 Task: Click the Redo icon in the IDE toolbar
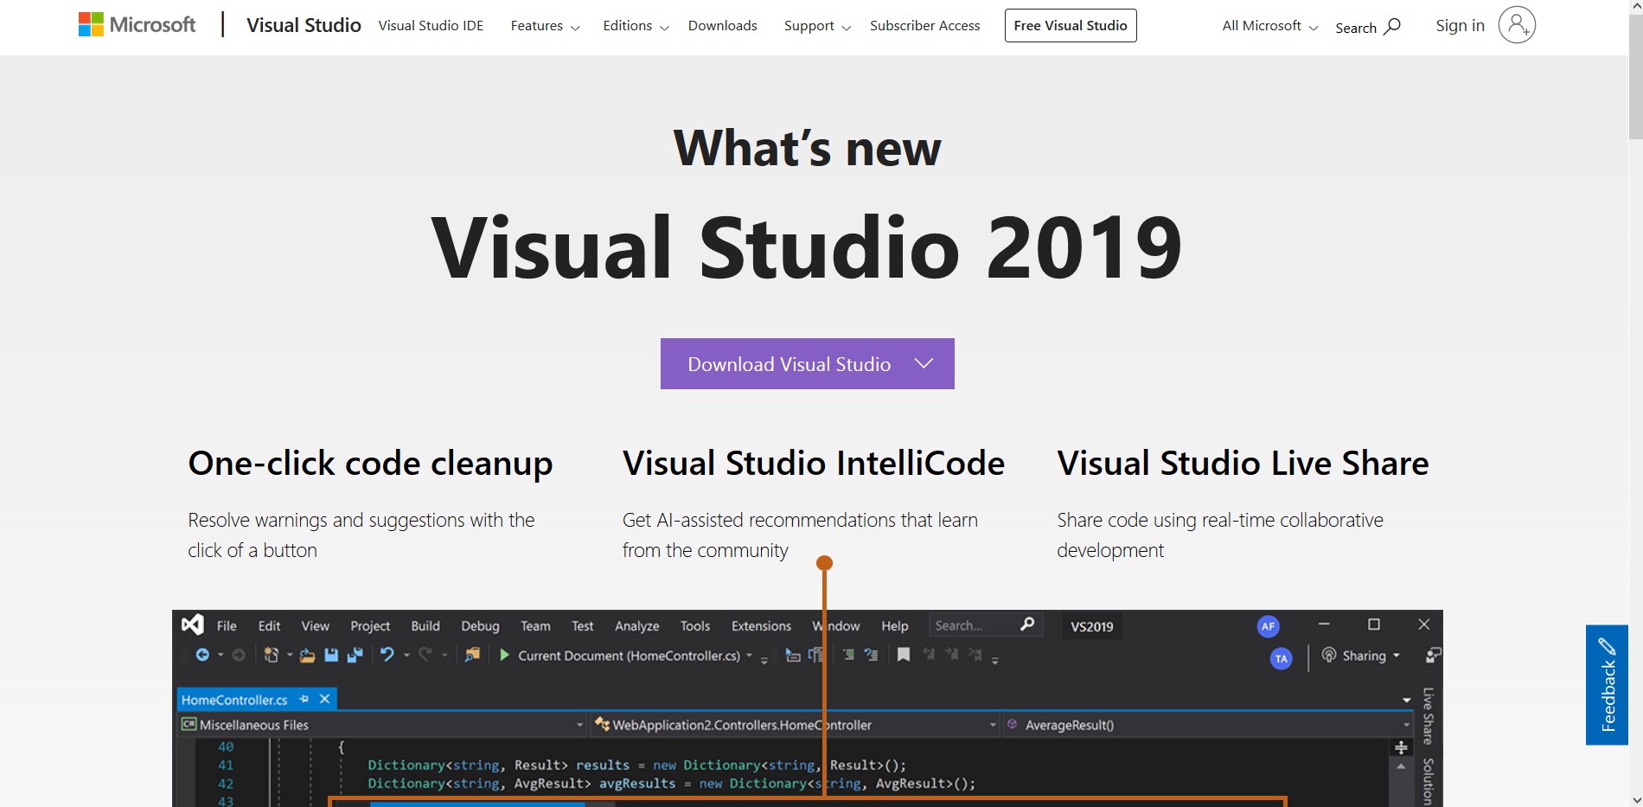pyautogui.click(x=425, y=655)
